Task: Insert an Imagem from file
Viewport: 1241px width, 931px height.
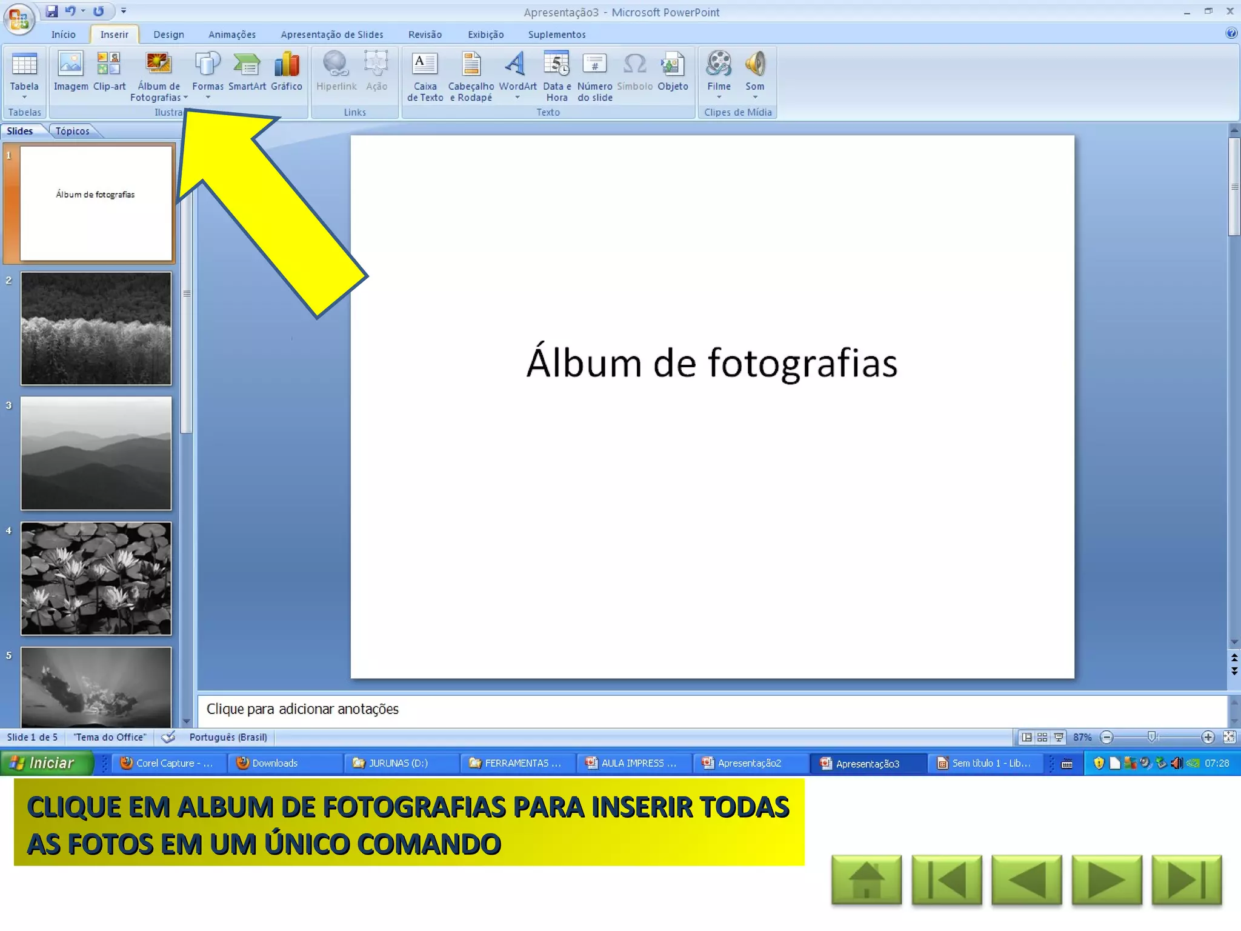Action: (x=71, y=72)
